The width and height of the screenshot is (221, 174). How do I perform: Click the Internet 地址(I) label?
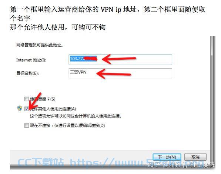point(31,60)
